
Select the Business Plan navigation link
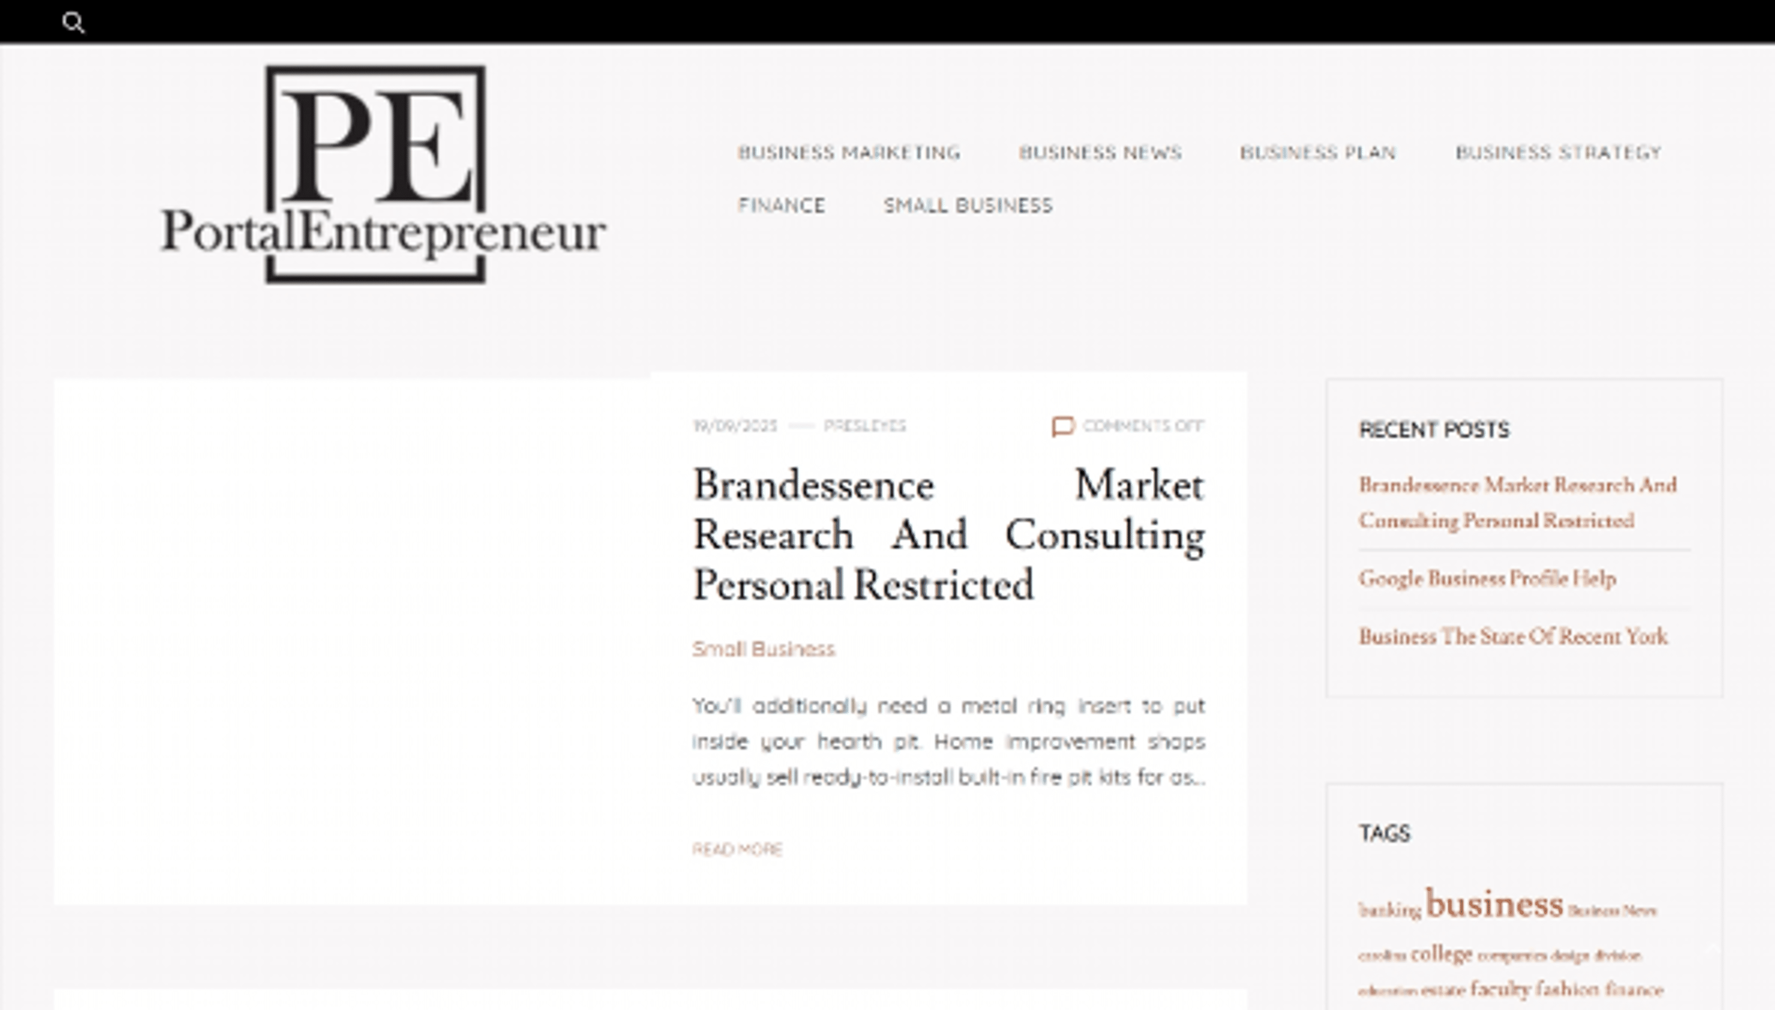point(1317,152)
